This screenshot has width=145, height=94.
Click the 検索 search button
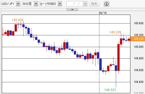(94, 4)
